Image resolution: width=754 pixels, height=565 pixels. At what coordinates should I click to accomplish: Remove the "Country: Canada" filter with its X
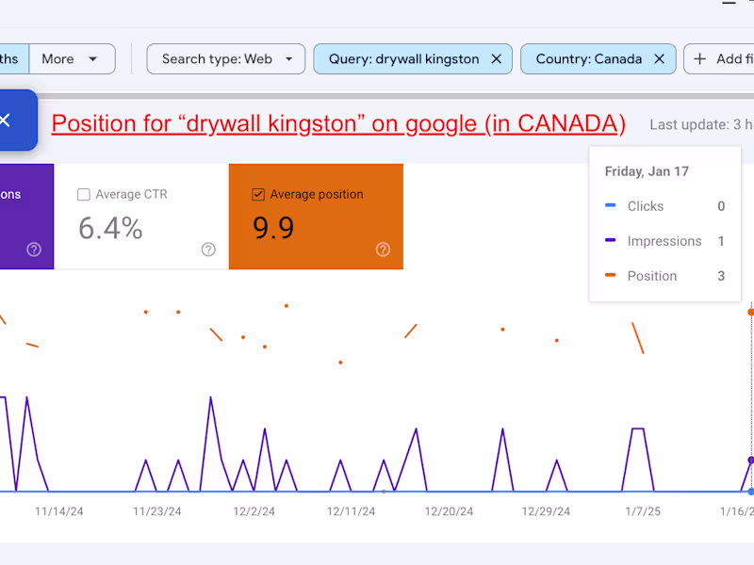[x=659, y=58]
